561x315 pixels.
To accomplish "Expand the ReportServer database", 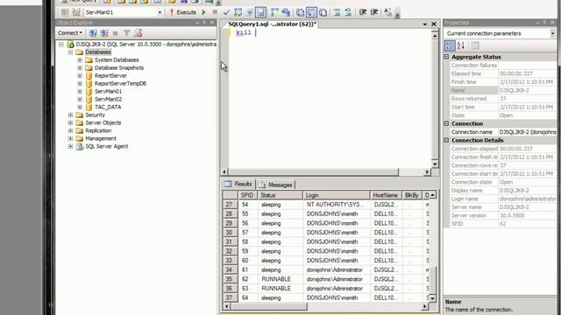I will pos(80,76).
